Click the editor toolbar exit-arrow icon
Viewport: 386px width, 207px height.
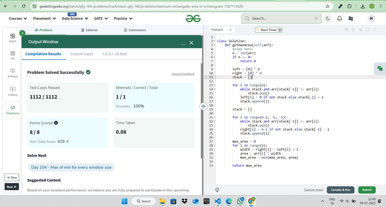353,30
